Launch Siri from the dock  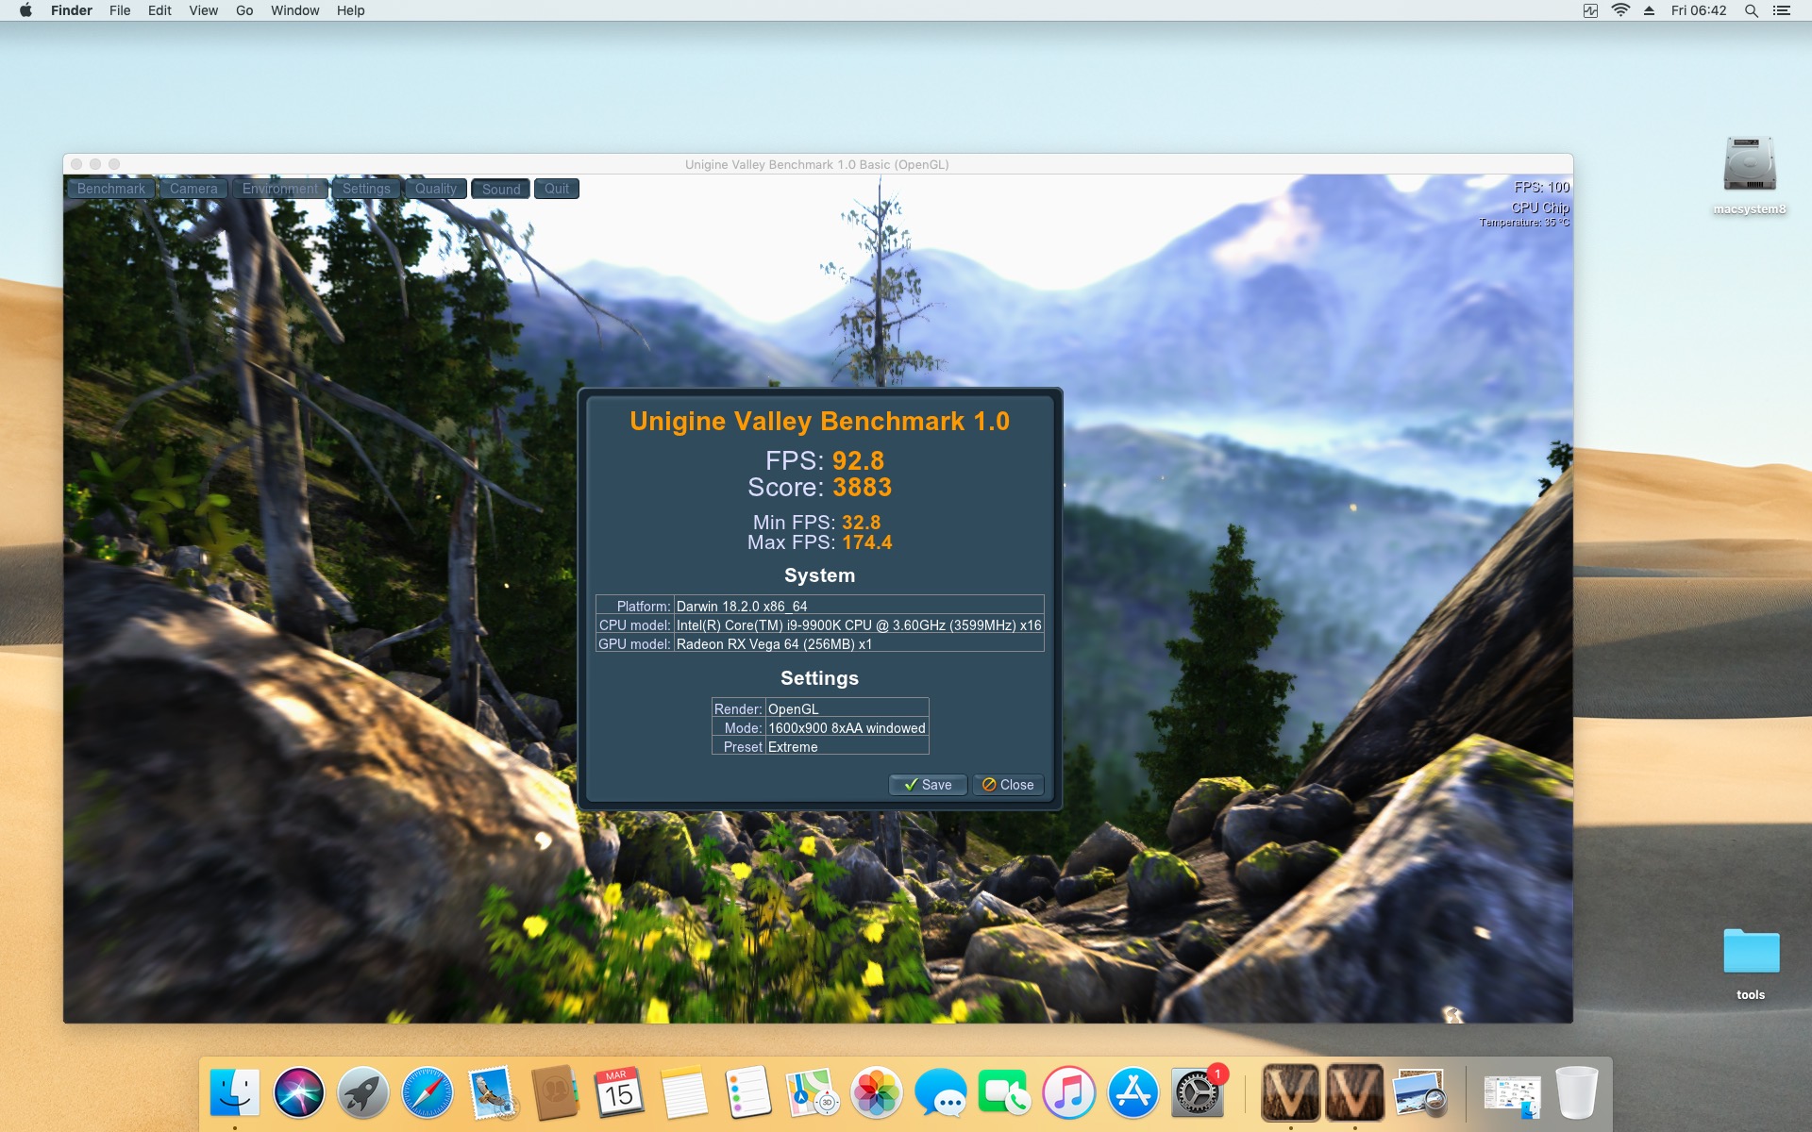pyautogui.click(x=299, y=1093)
